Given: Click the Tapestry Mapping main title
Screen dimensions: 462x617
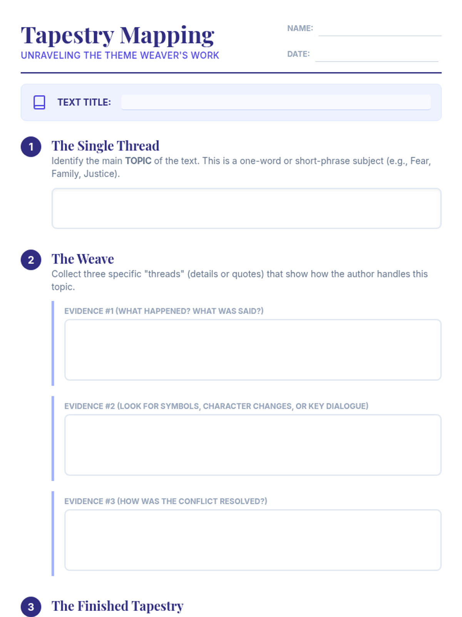Looking at the screenshot, I should 117,35.
